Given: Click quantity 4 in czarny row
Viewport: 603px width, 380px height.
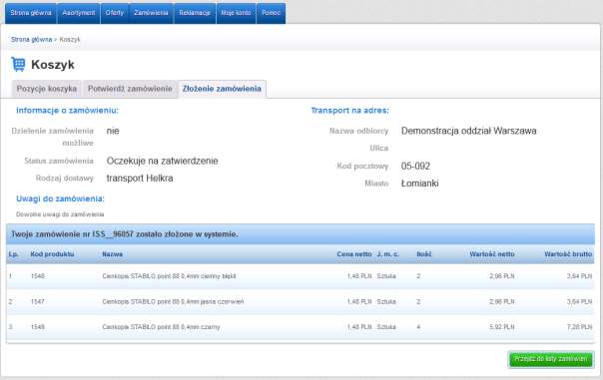Looking at the screenshot, I should pos(418,327).
